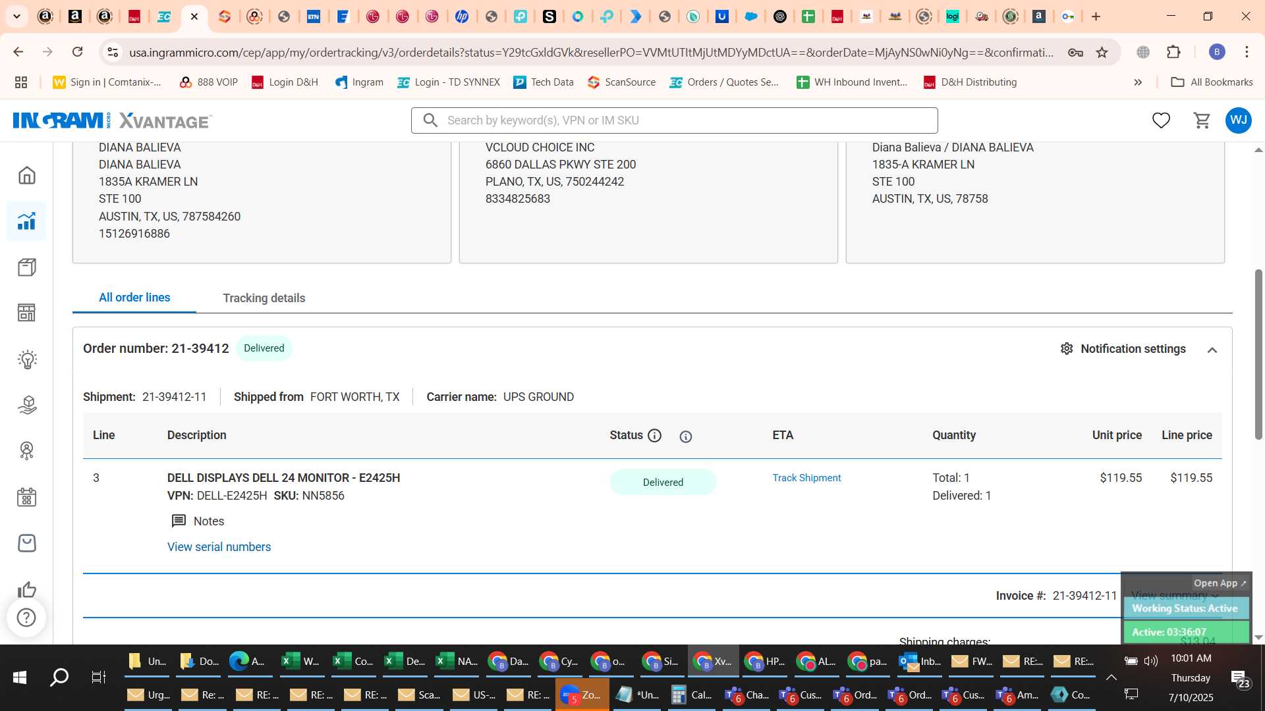
Task: Click the Notes comment icon on line 3
Action: [x=179, y=521]
